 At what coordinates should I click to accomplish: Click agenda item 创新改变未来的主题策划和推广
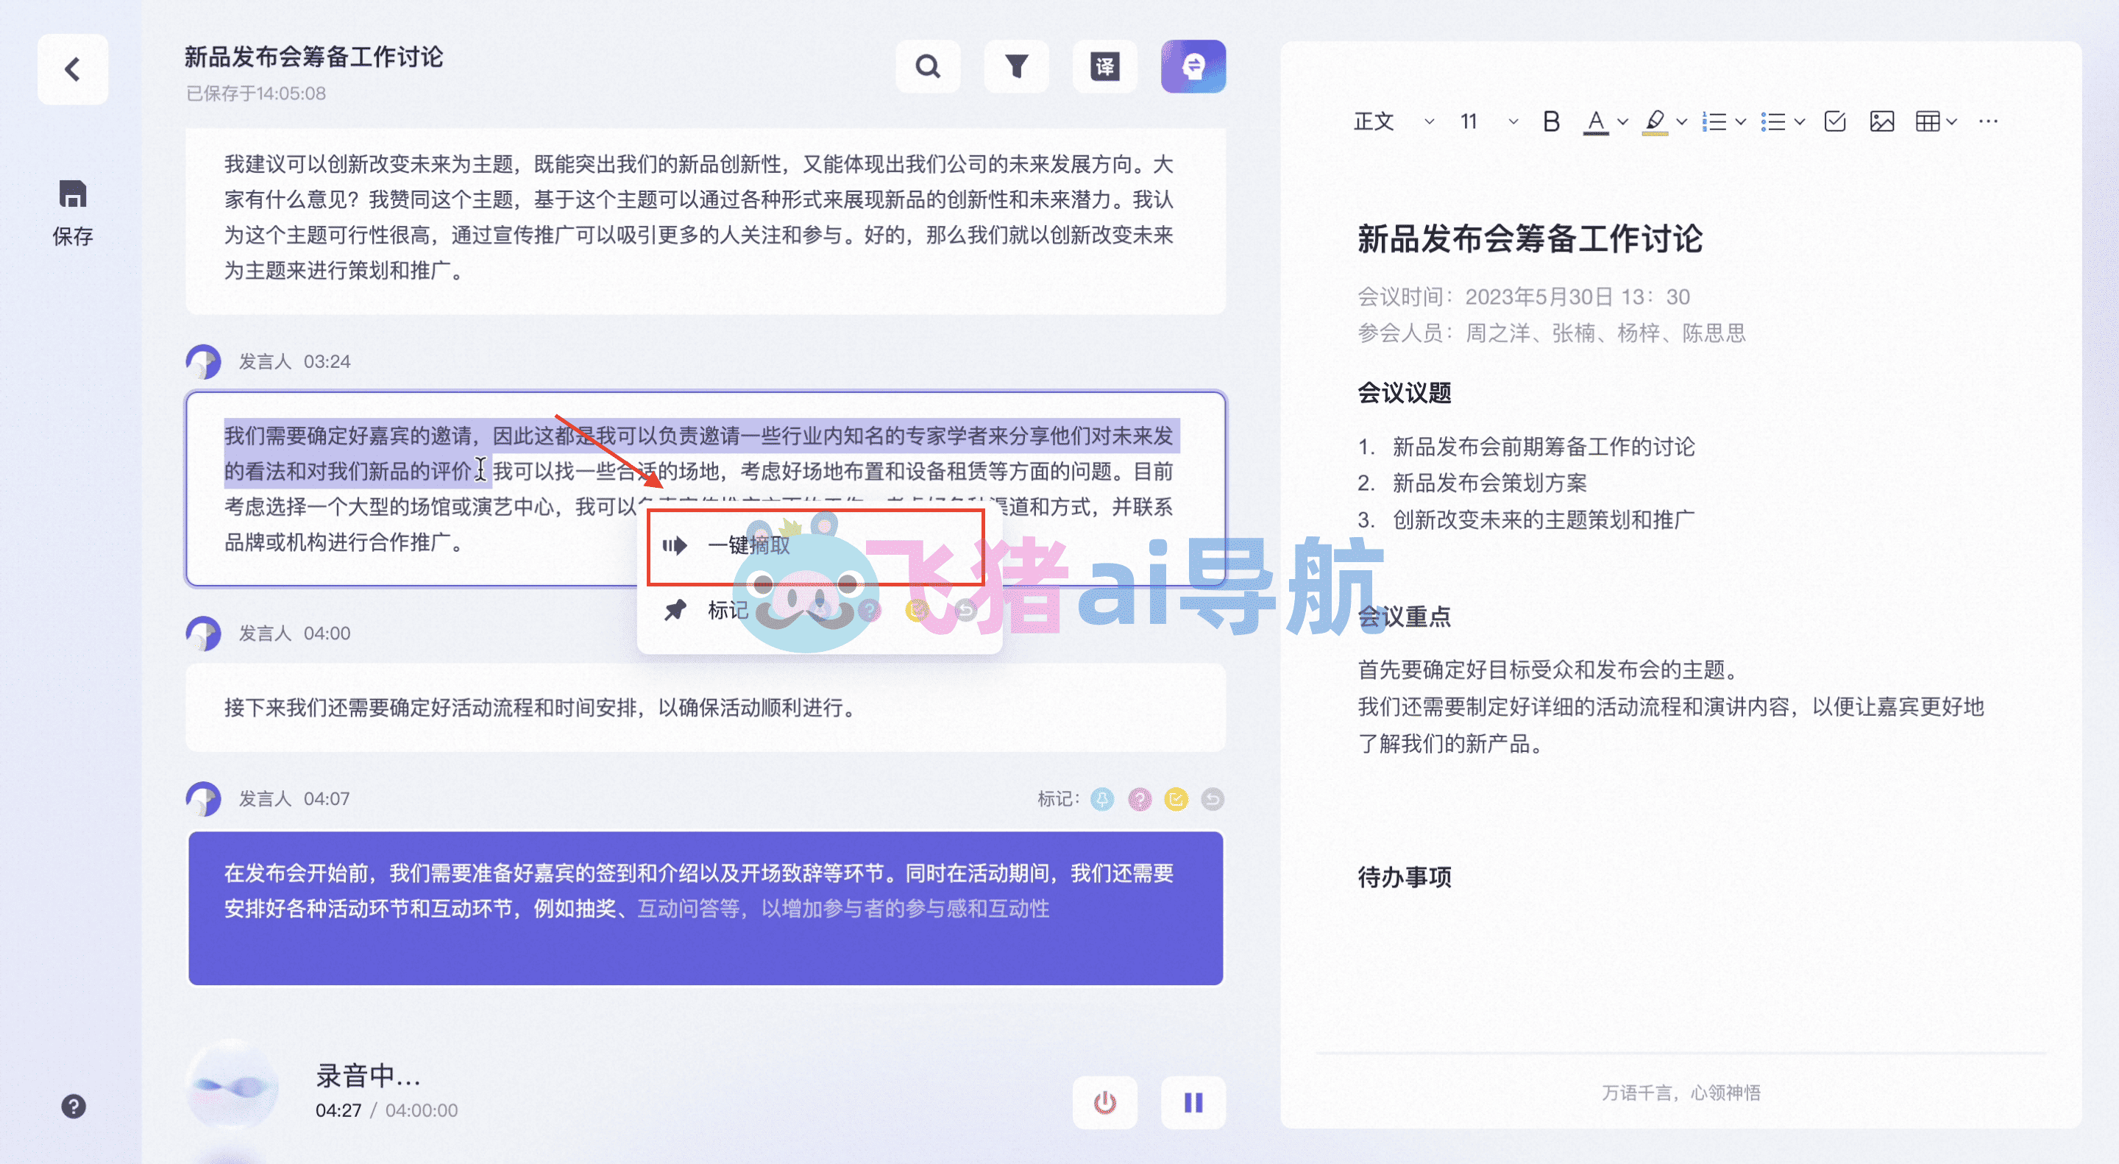coord(1543,520)
